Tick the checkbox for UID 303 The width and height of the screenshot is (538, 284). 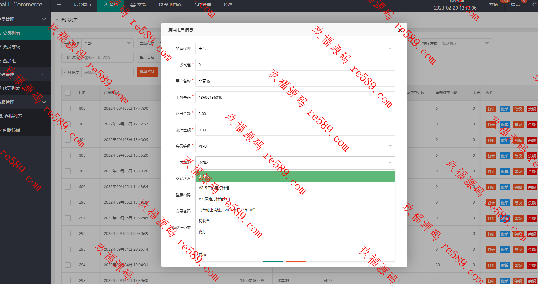coord(68,155)
